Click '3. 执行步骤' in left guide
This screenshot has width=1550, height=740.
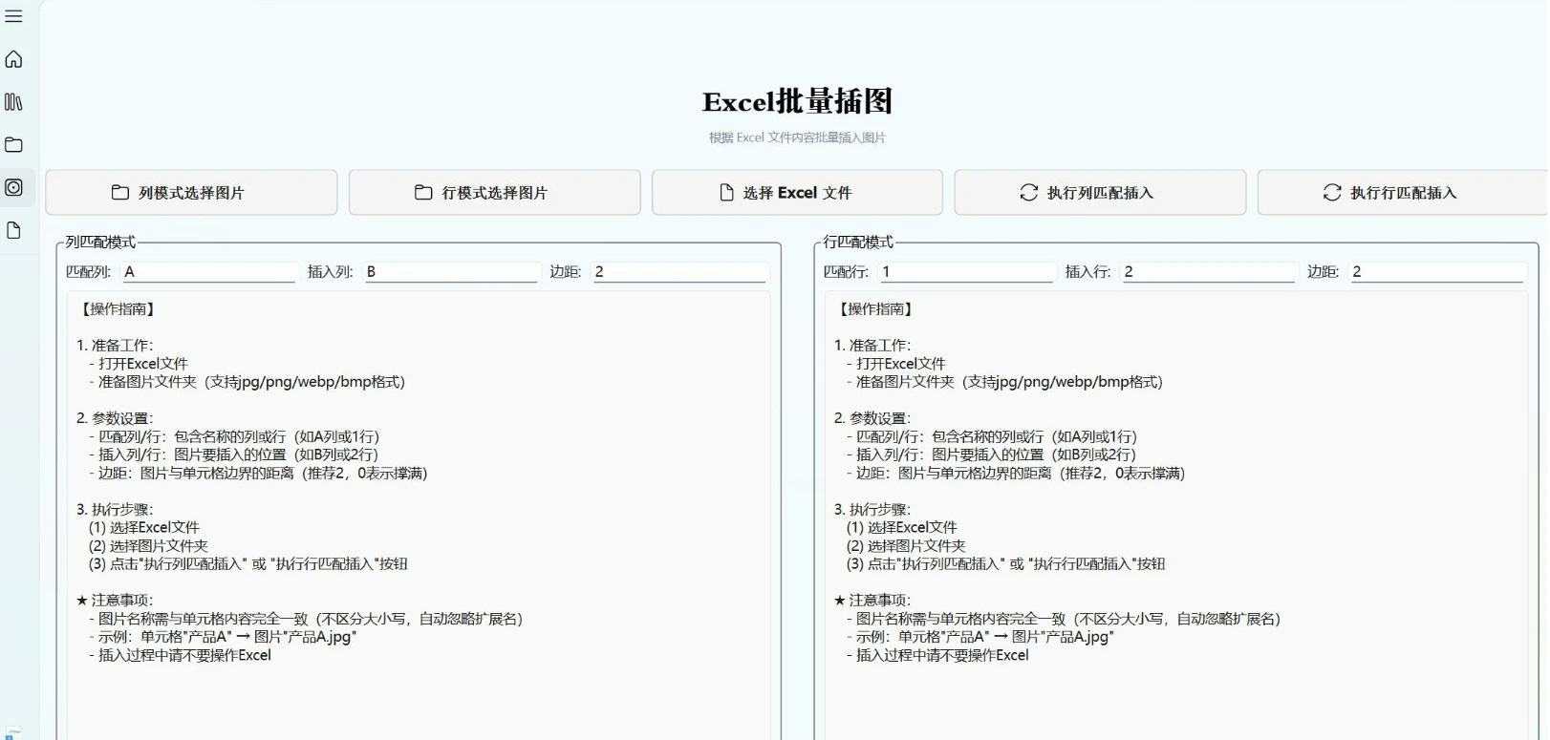115,510
